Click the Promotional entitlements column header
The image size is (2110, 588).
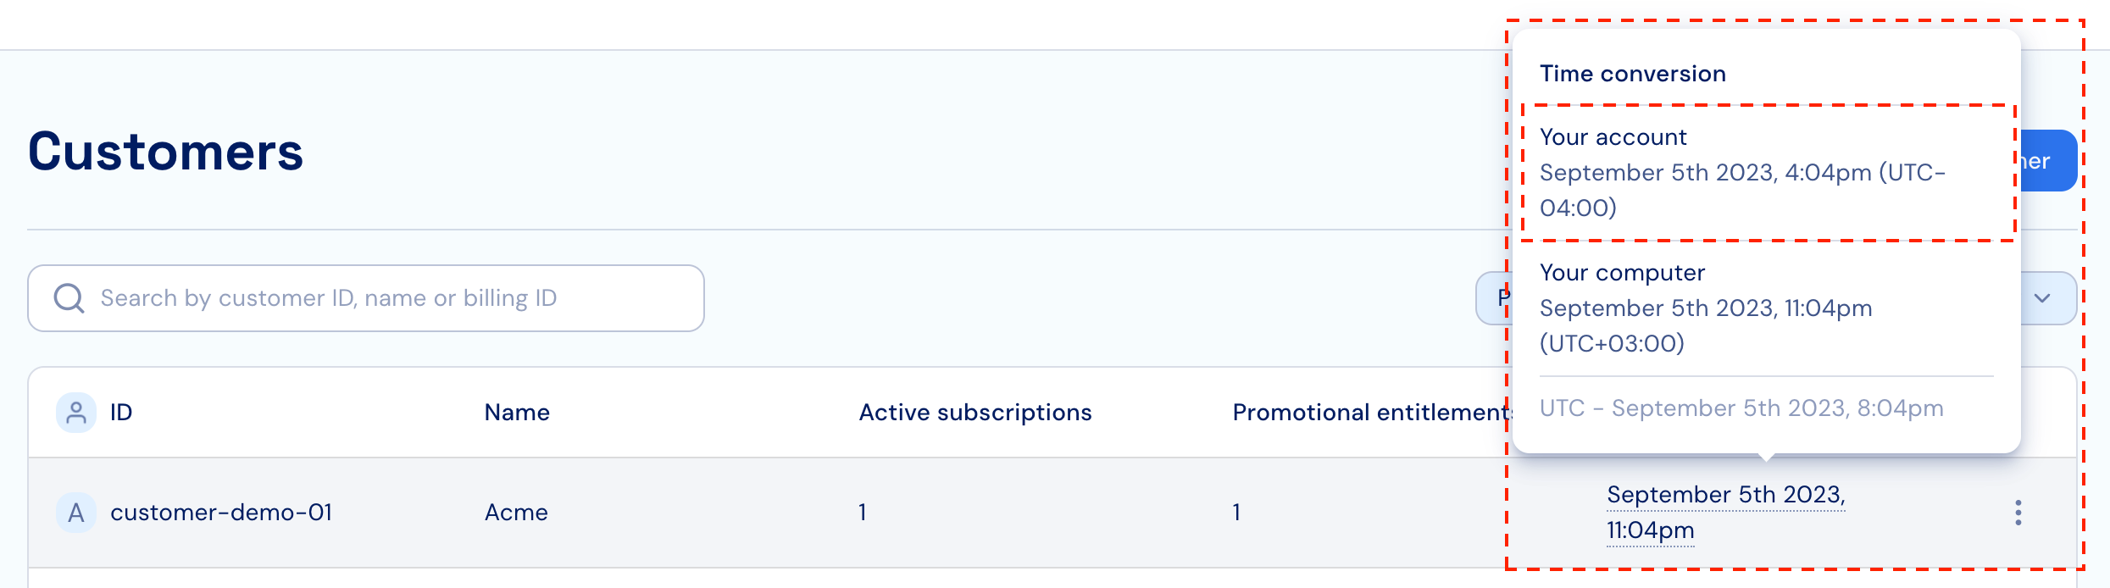pyautogui.click(x=1370, y=413)
